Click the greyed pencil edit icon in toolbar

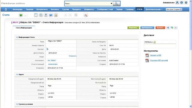point(25,15)
